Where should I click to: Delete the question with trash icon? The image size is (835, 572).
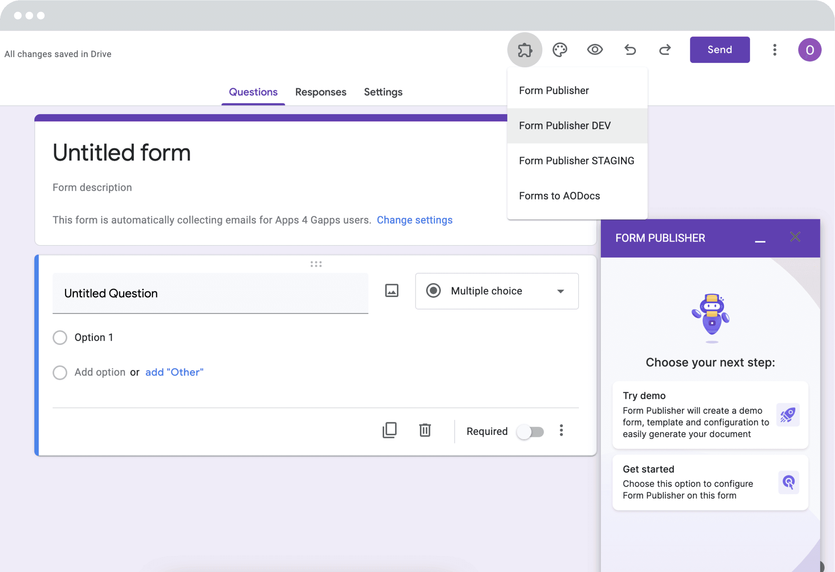(x=425, y=430)
